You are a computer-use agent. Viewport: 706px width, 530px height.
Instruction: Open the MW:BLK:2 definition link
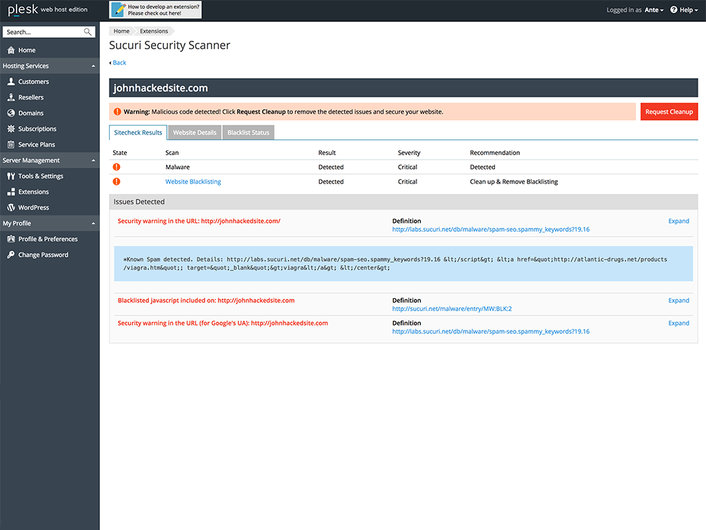tap(452, 308)
